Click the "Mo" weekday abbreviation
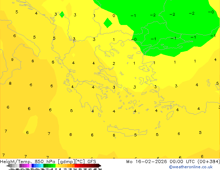The image size is (220, 170). point(129,162)
